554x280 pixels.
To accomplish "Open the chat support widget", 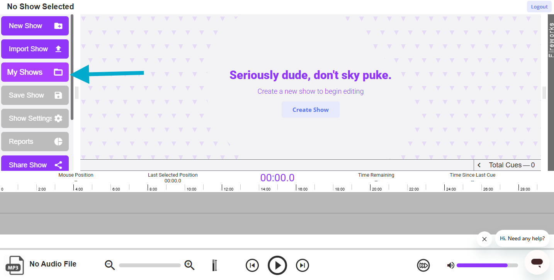I will point(537,263).
